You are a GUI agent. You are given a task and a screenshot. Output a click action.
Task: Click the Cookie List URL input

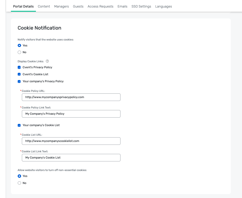tap(71, 141)
